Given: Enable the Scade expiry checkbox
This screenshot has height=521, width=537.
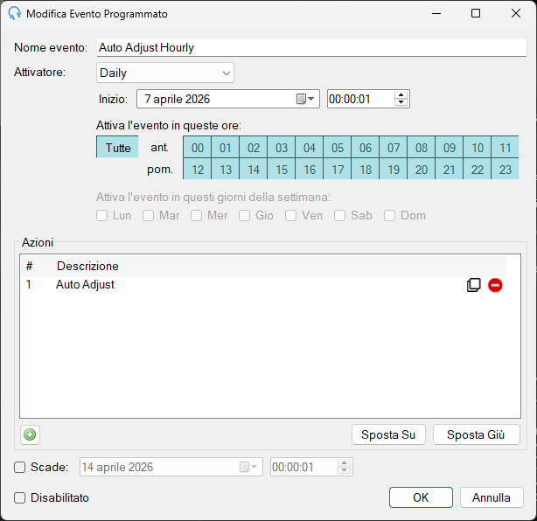Looking at the screenshot, I should pos(19,468).
